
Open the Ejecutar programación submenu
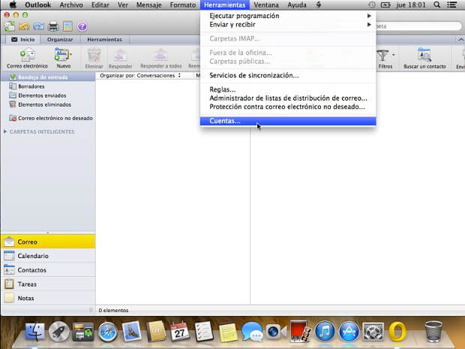point(288,16)
